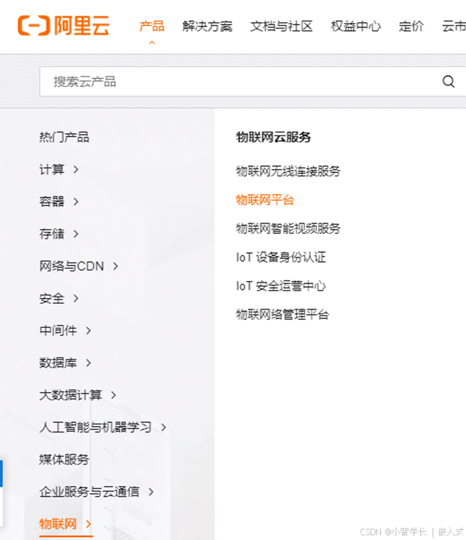Expand the 大数据计算 category arrow
This screenshot has height=540, width=466.
(113, 395)
